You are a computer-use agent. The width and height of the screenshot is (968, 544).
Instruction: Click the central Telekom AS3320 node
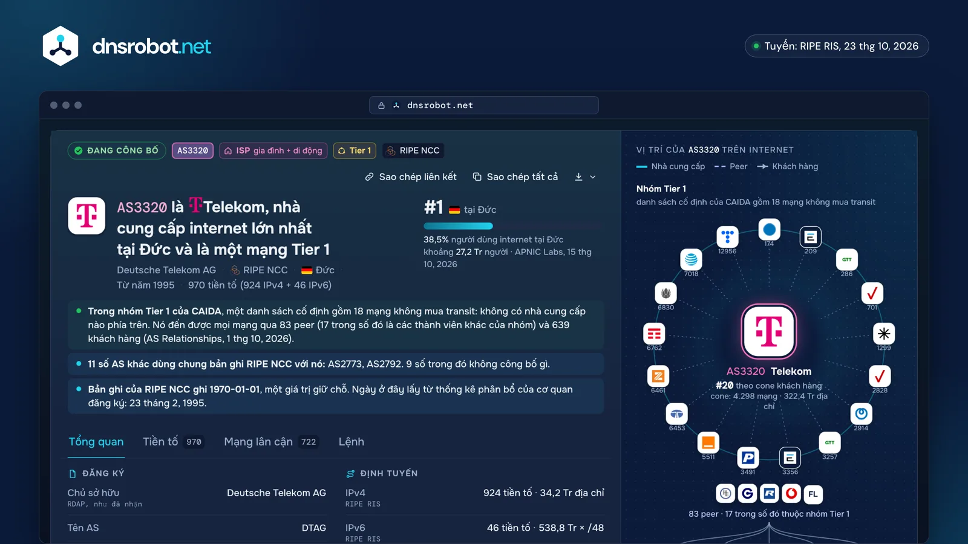[769, 331]
